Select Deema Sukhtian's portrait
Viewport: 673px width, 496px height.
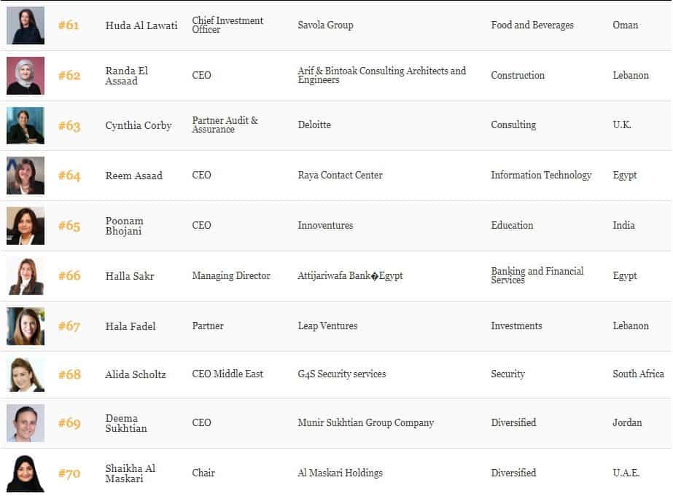tap(26, 423)
